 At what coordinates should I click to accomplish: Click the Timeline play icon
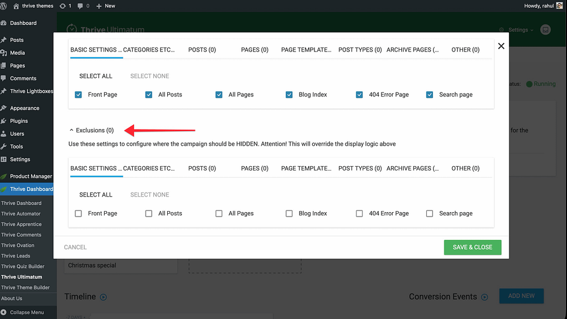point(103,297)
